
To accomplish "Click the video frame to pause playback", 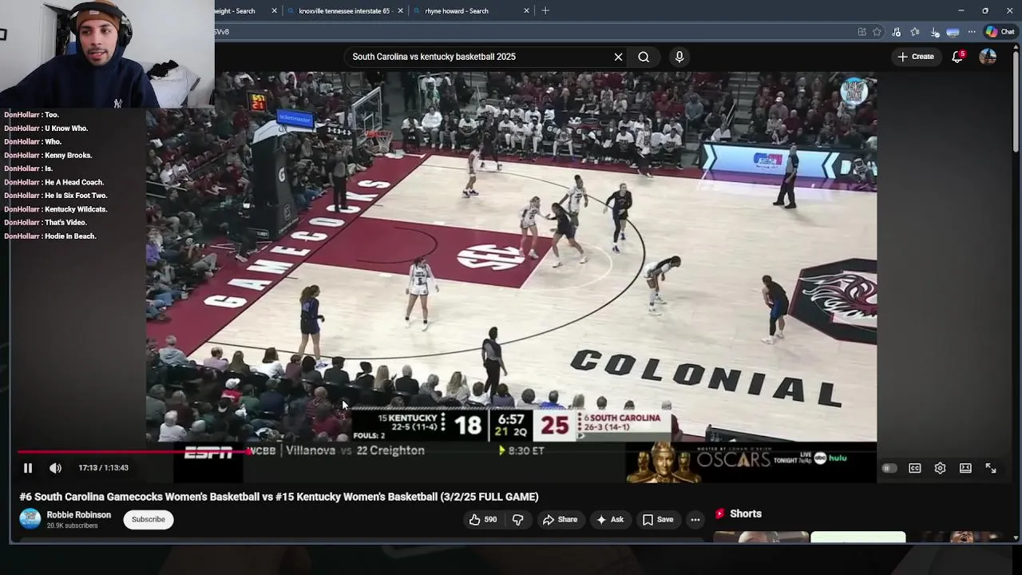I will [511, 256].
